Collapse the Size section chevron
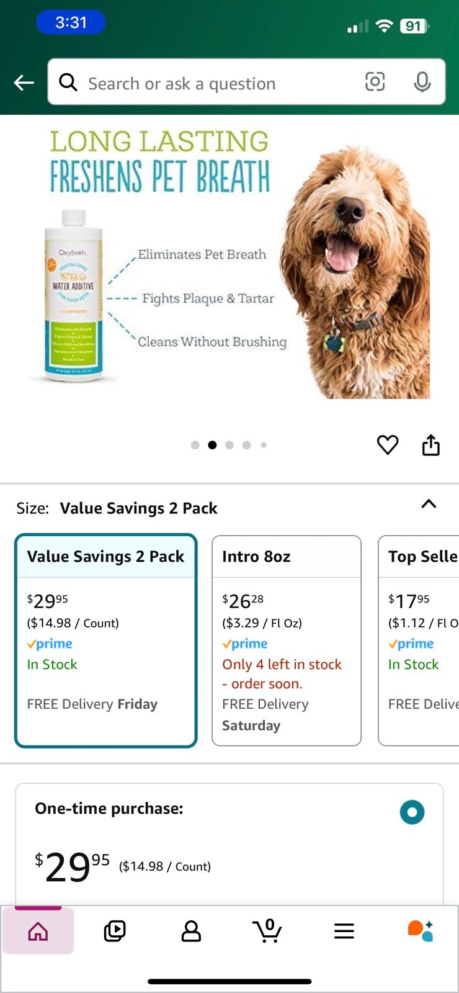This screenshot has width=459, height=993. pos(429,504)
